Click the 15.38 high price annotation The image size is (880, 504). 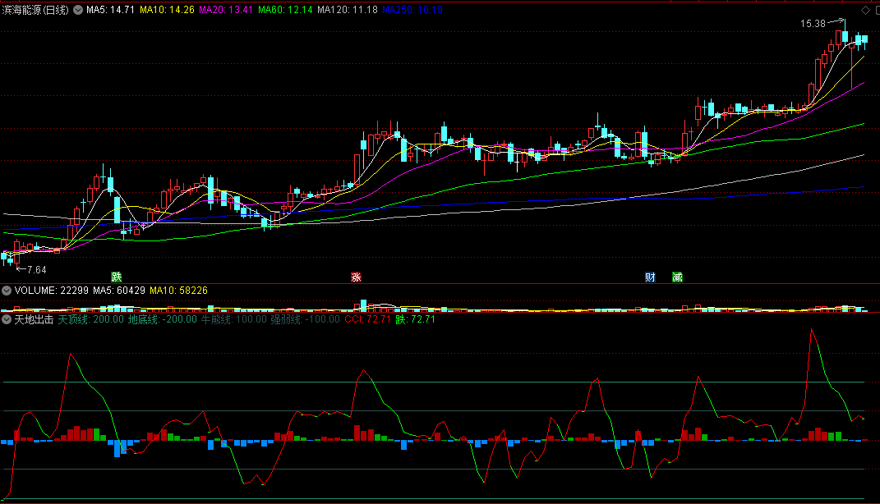813,24
